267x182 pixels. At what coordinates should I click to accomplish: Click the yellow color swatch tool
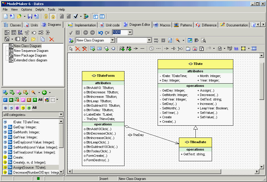[x=243, y=49]
